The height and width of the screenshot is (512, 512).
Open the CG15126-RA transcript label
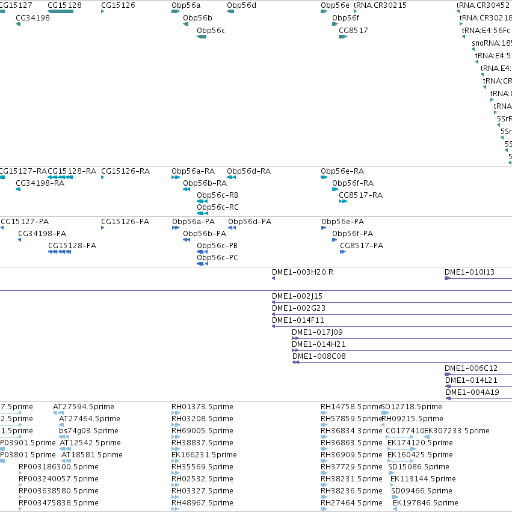pos(125,171)
